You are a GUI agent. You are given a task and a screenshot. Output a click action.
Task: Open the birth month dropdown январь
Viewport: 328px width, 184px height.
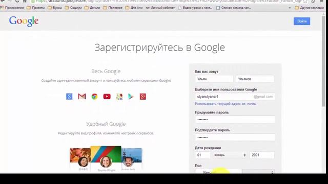230,155
